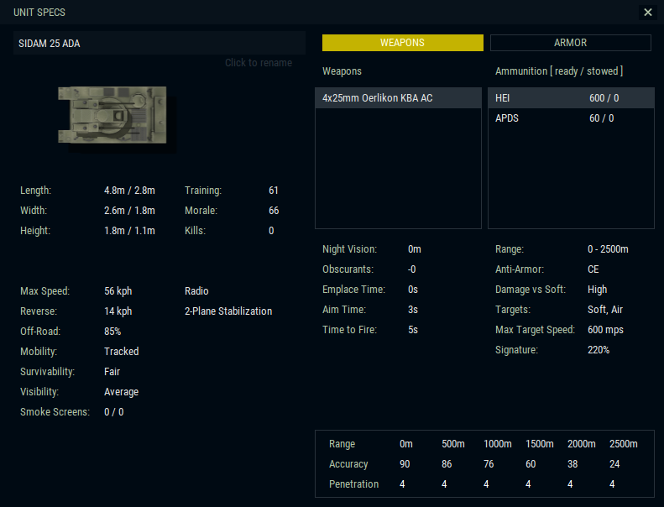Click the Morale value 66
Viewport: 664px width, 507px height.
point(274,211)
